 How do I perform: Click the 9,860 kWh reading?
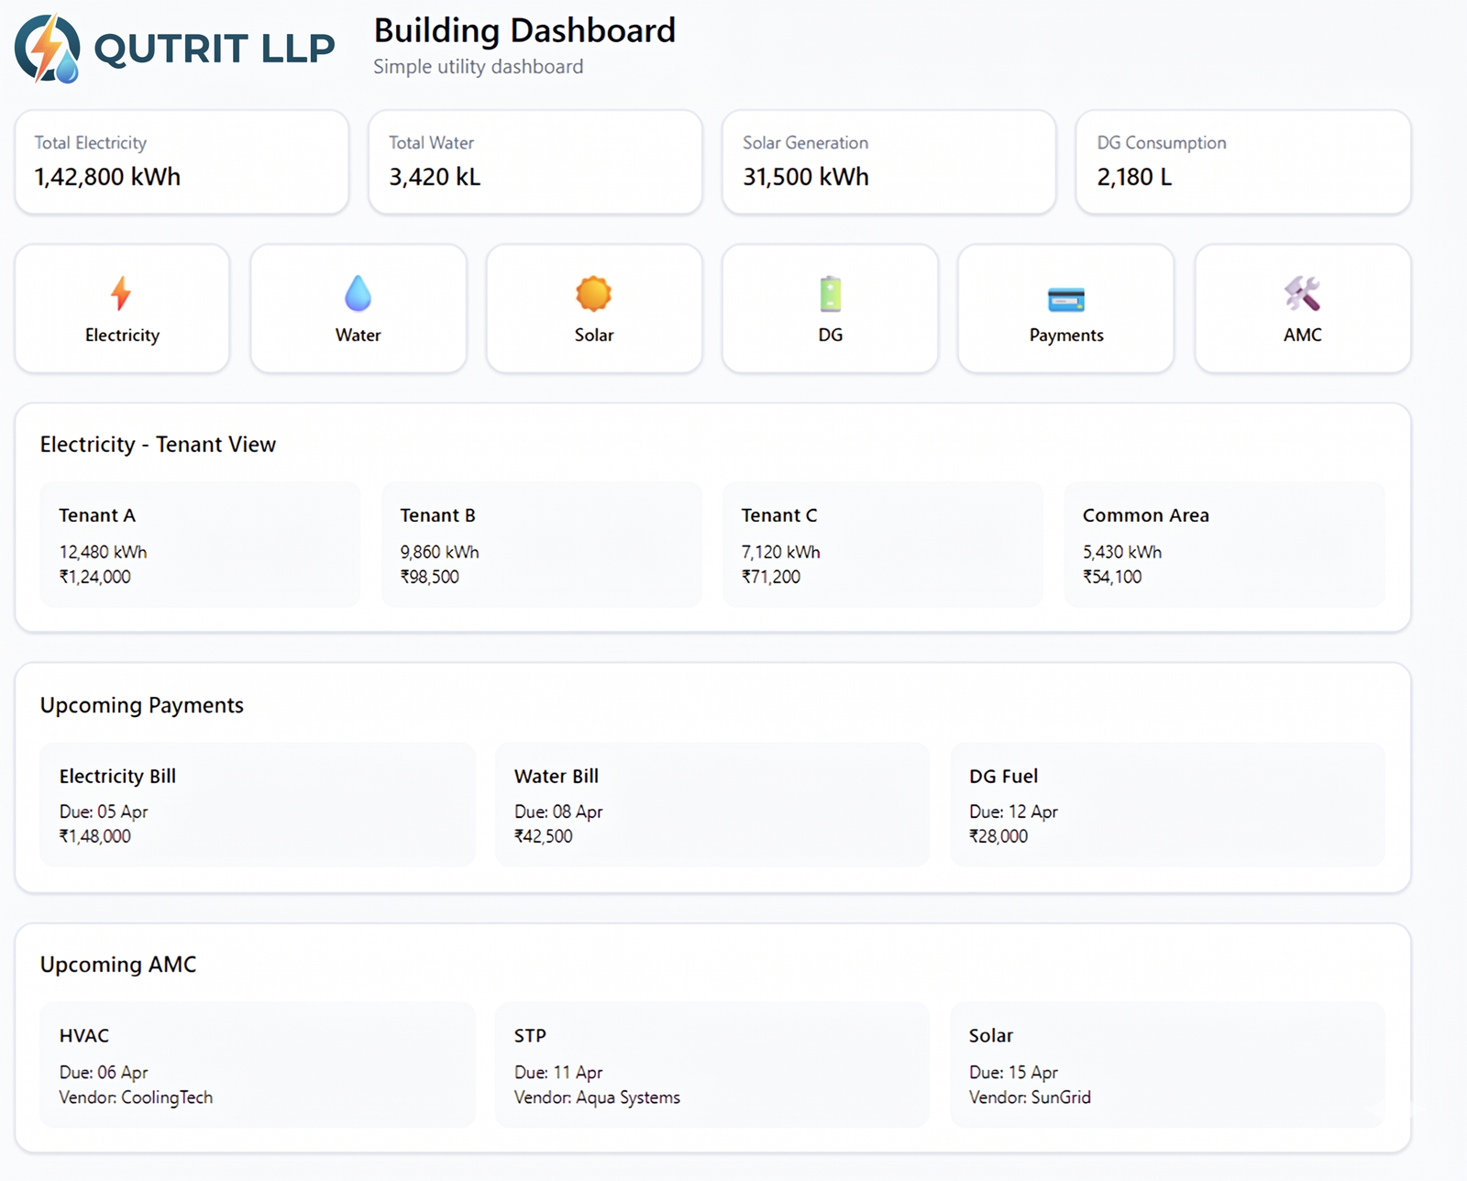(x=439, y=552)
